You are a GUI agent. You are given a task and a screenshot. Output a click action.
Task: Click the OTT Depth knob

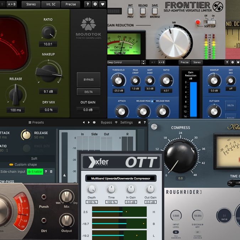(x=92, y=190)
